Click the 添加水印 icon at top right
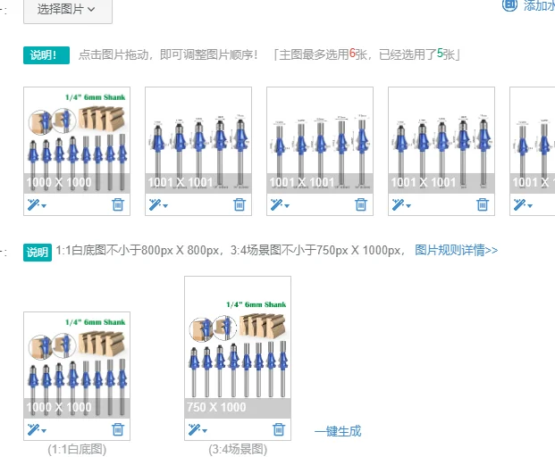Viewport: 555px width, 465px height. pos(509,5)
